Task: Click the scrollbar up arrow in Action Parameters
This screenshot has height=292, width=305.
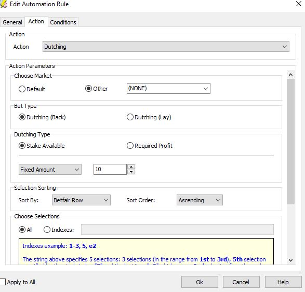Action: pos(290,75)
